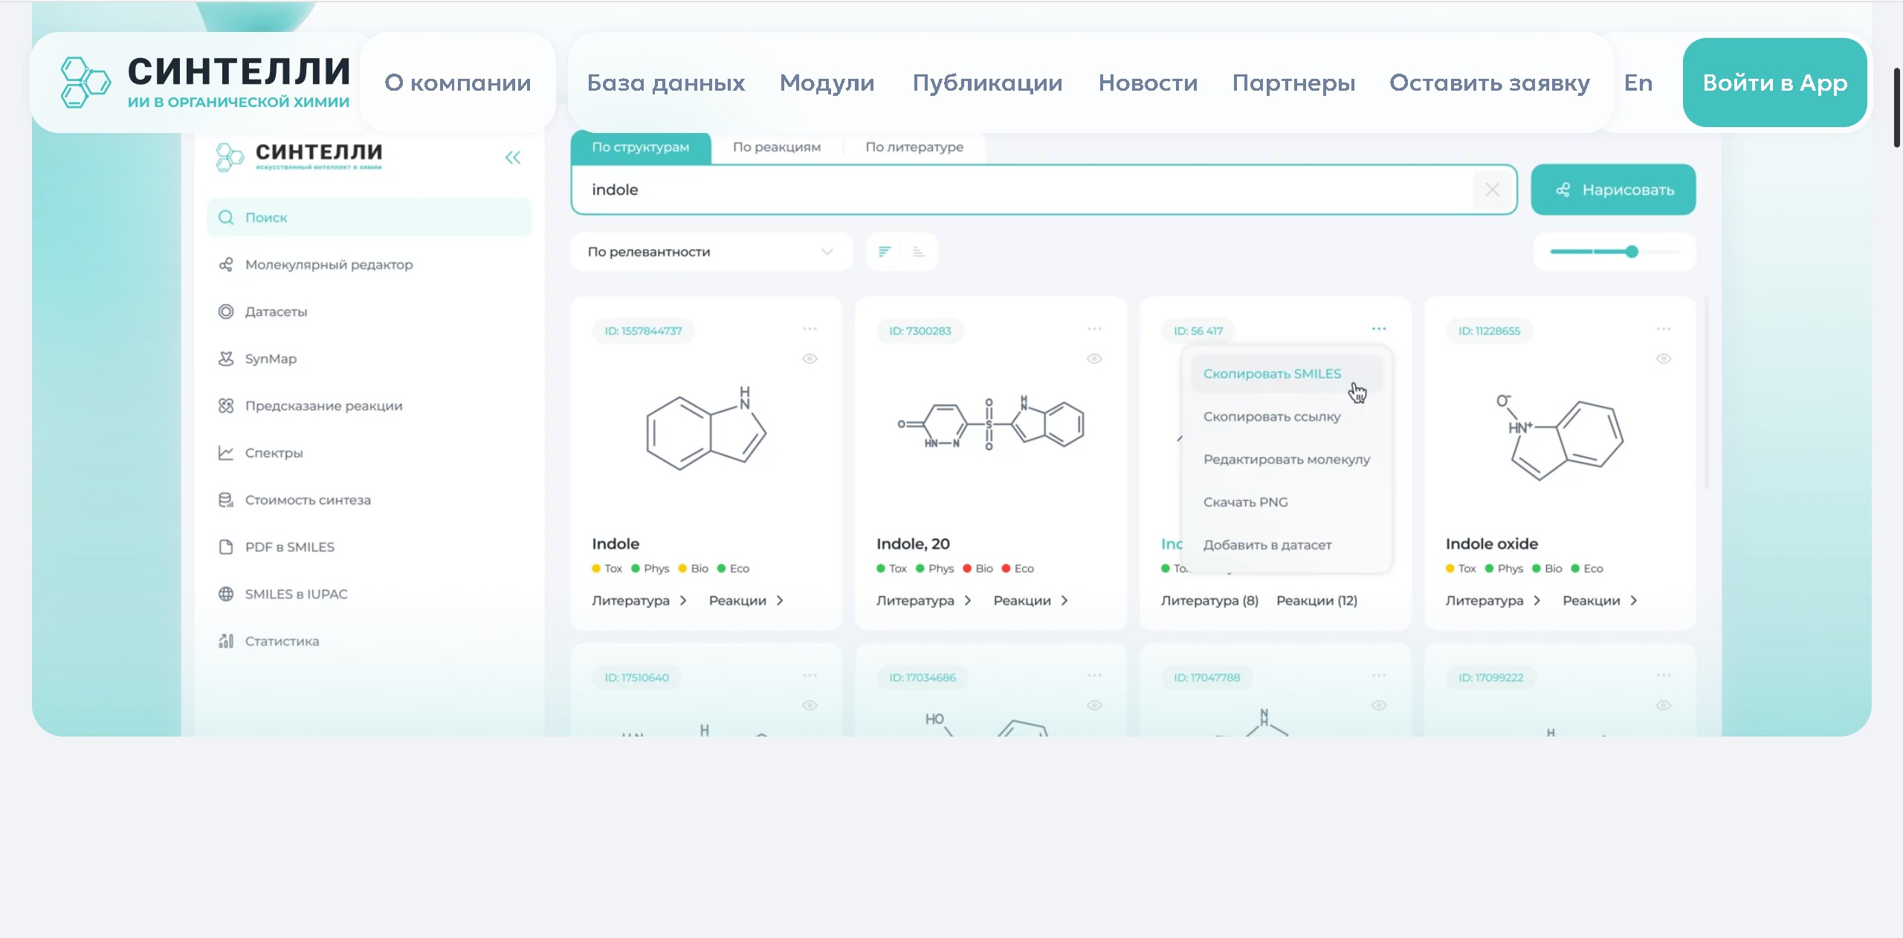Open Спектры sidebar item

260,453
